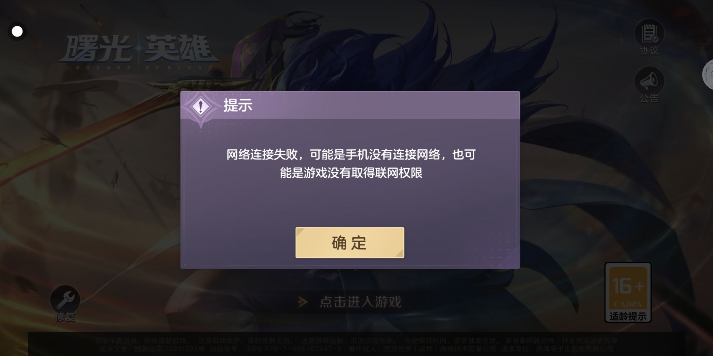Select the 提示 dialog title text
The image size is (713, 356).
pyautogui.click(x=238, y=105)
